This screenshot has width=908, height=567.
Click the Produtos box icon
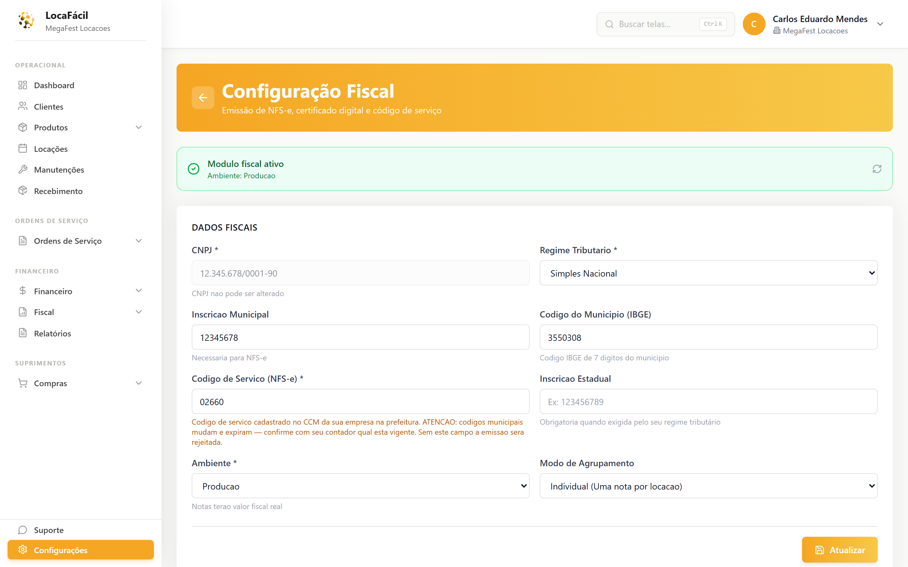click(x=22, y=128)
